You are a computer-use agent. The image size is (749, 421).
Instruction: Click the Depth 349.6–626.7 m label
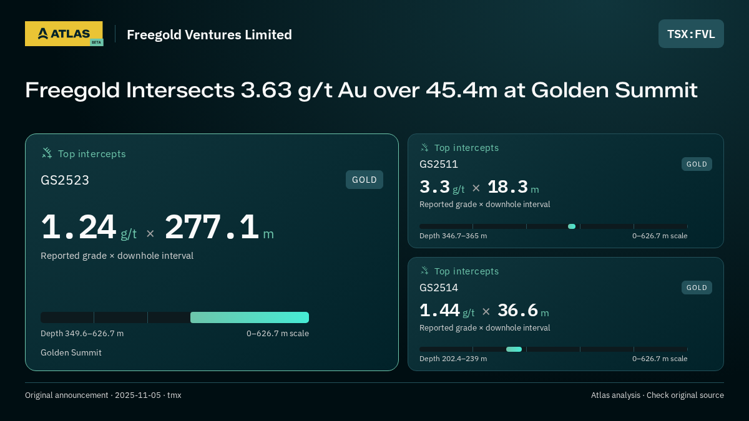(82, 334)
